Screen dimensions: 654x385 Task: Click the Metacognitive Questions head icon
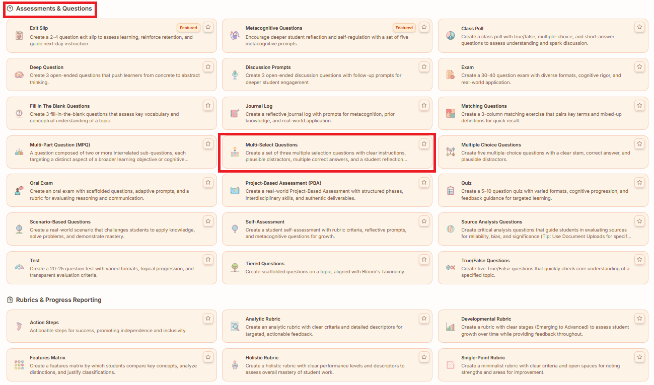[x=234, y=36]
